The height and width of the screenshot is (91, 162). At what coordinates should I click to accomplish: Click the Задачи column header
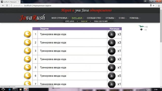tap(44, 29)
